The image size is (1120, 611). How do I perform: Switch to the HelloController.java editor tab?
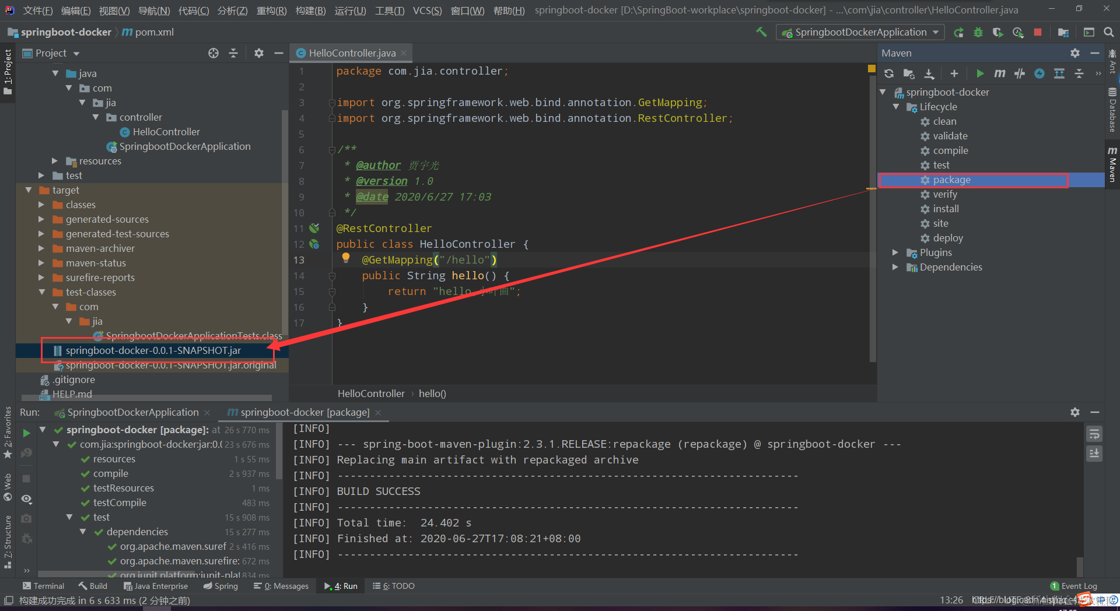(x=352, y=53)
